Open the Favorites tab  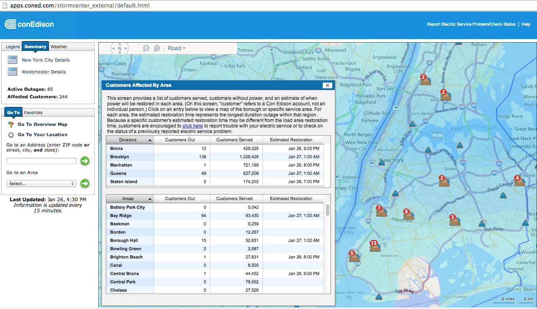pos(33,112)
